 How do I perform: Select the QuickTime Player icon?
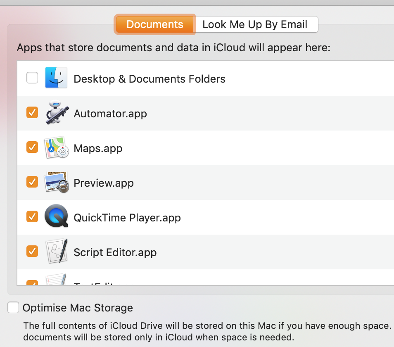click(x=56, y=216)
